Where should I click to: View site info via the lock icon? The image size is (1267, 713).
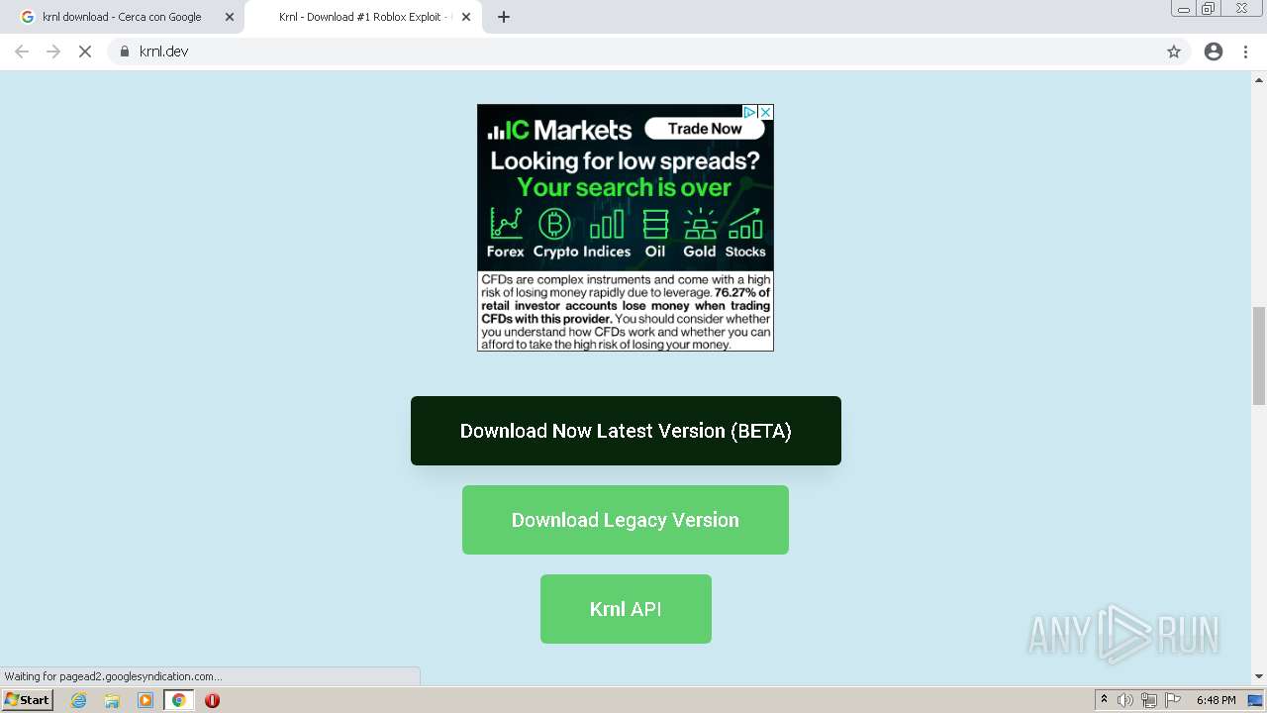click(x=125, y=51)
